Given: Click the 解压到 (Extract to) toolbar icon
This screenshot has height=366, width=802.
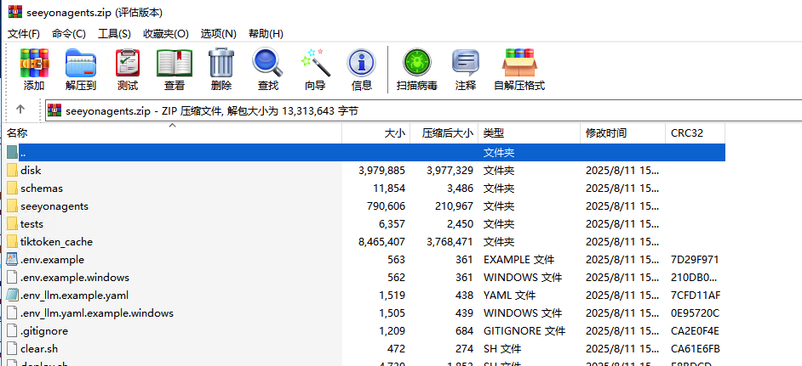Looking at the screenshot, I should point(81,63).
